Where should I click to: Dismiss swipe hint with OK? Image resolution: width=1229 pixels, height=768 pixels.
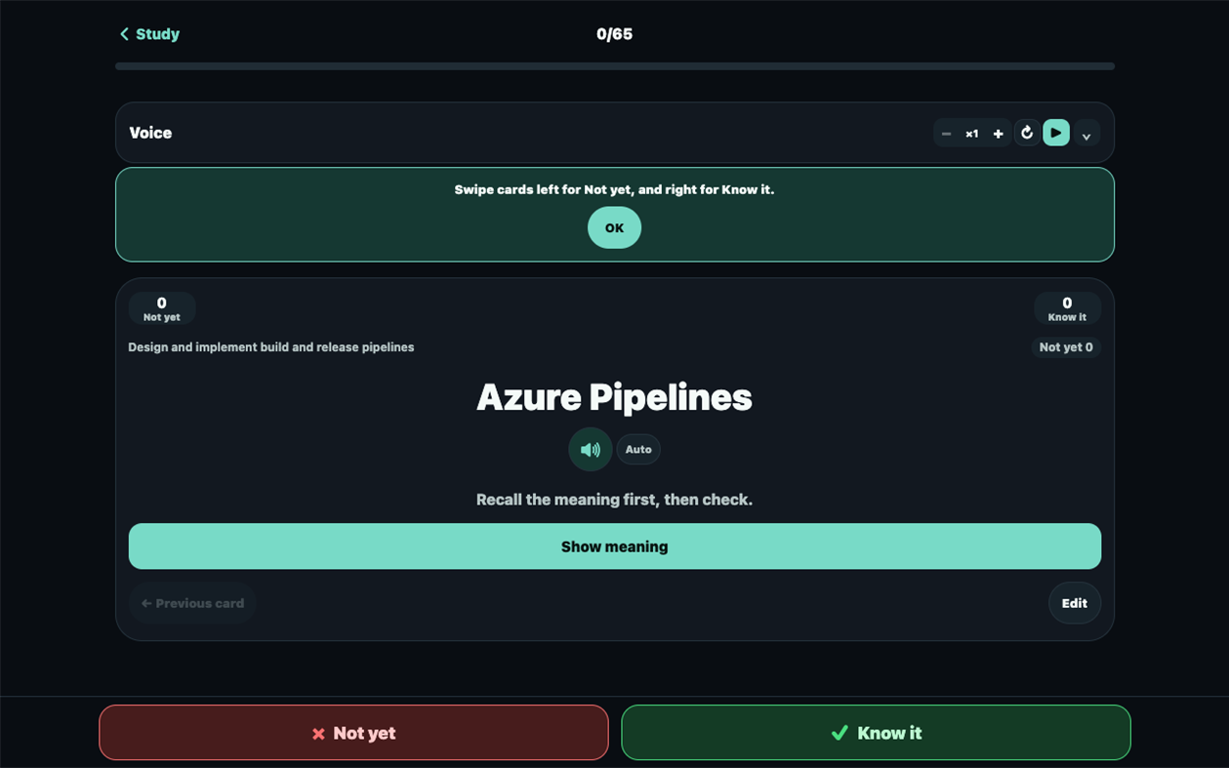[x=614, y=227]
